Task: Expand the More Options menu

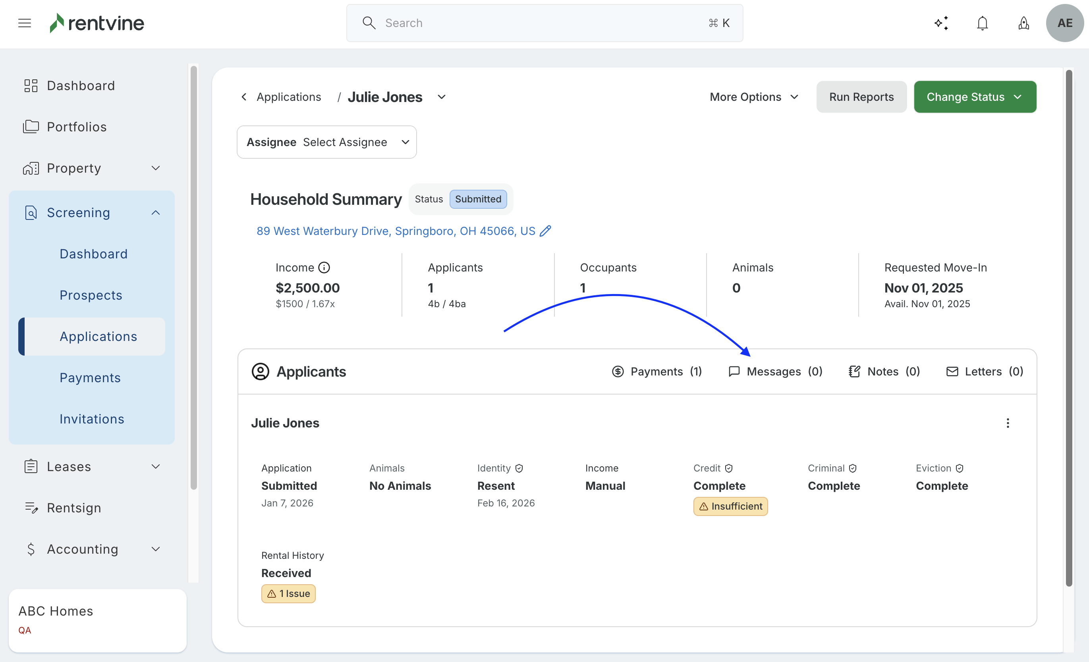Action: click(x=753, y=97)
